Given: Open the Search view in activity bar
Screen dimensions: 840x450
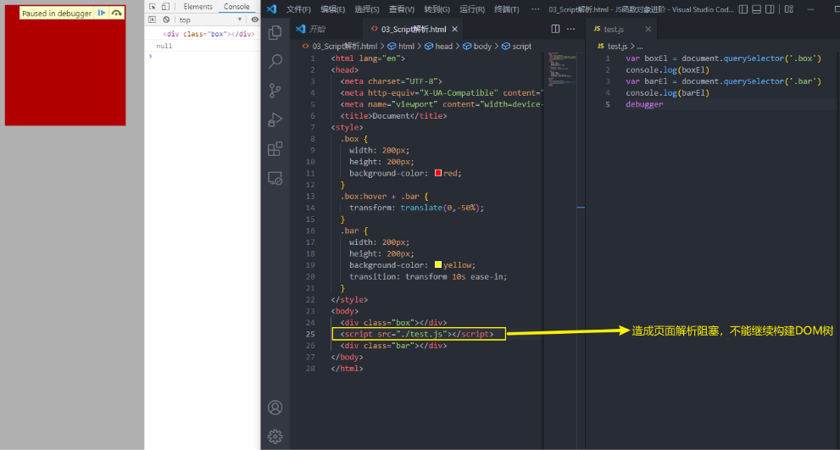Looking at the screenshot, I should [x=275, y=61].
